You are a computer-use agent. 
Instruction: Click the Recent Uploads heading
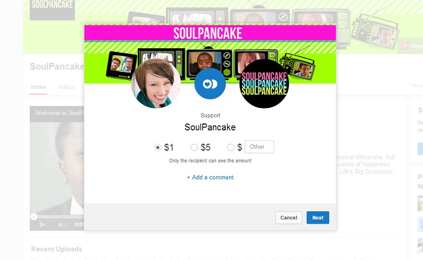[x=57, y=249]
